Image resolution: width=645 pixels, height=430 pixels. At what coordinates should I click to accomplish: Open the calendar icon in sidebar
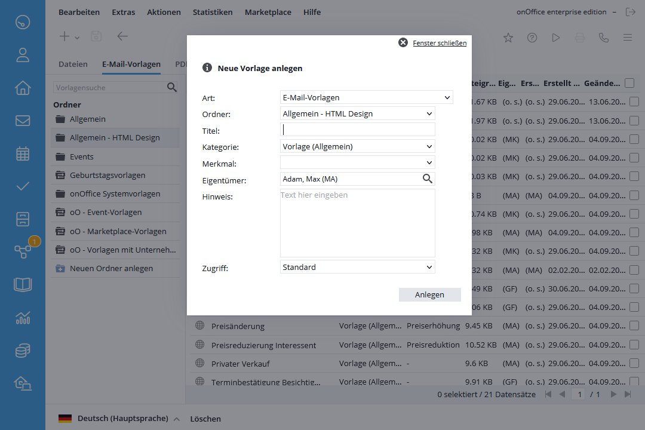[x=23, y=153]
